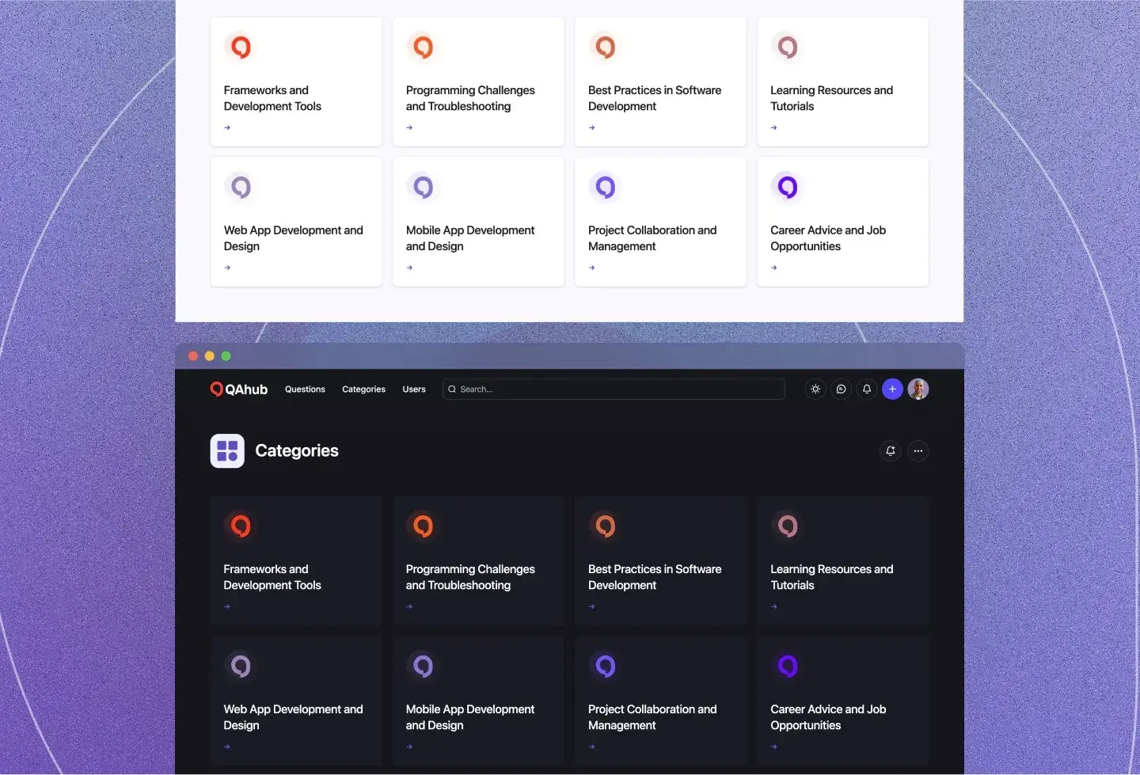The image size is (1140, 775).
Task: Click the blue plus button in the navbar
Action: click(x=892, y=389)
